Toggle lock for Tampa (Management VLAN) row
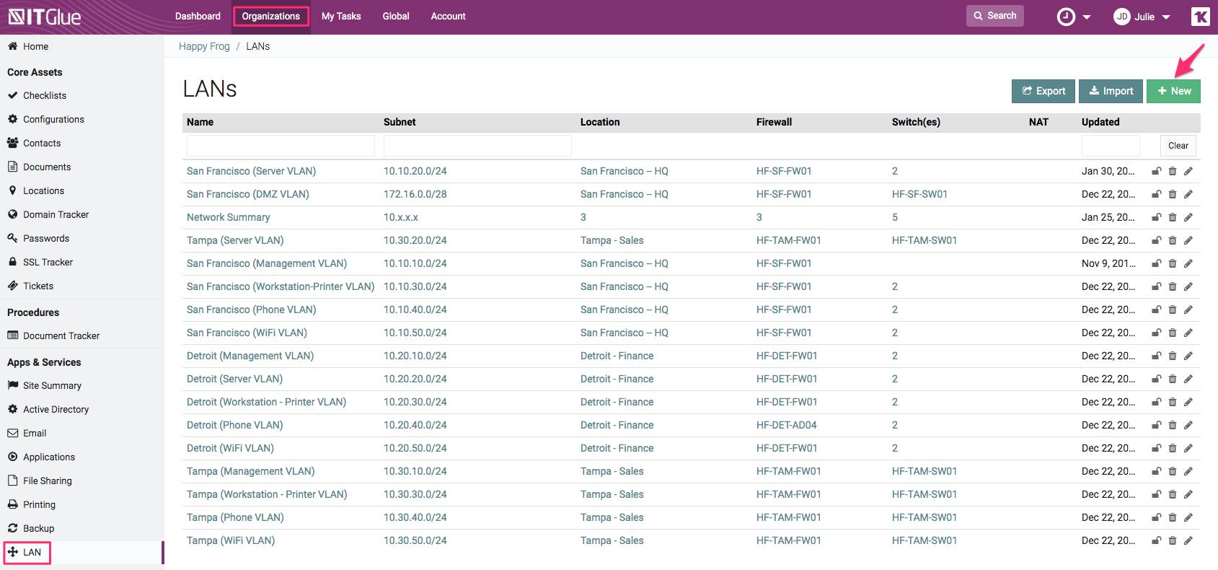This screenshot has width=1218, height=570. coord(1156,471)
